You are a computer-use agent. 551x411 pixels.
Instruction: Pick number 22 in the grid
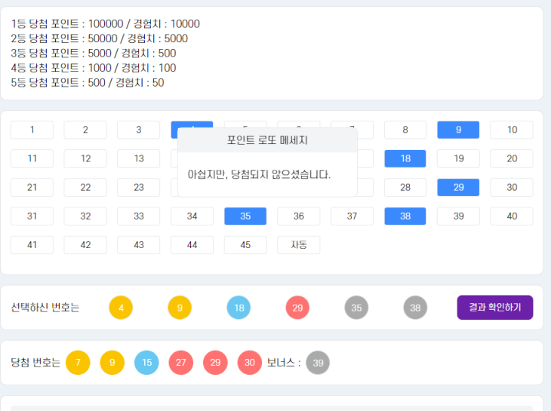pyautogui.click(x=85, y=187)
